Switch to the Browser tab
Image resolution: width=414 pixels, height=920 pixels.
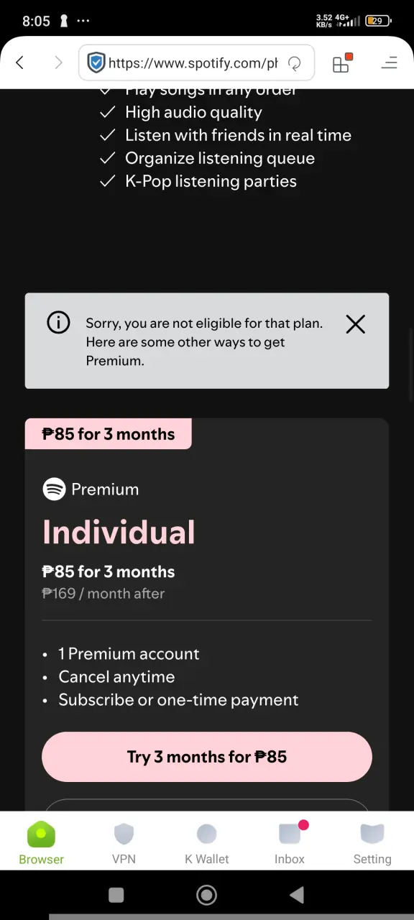[x=41, y=843]
